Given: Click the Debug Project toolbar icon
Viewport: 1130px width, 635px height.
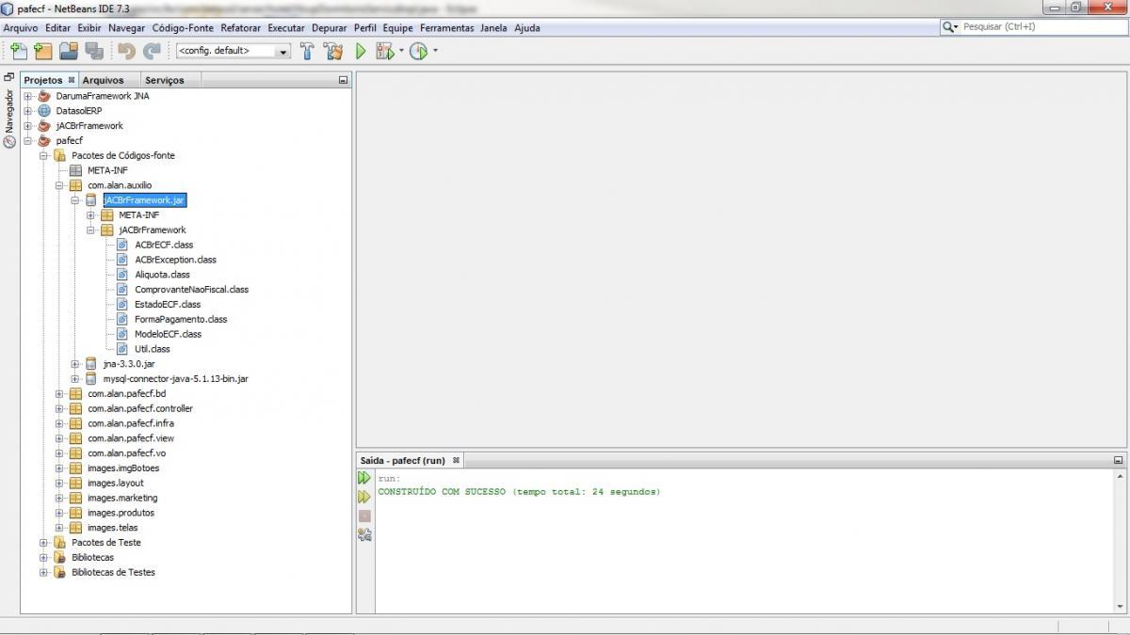Looking at the screenshot, I should pos(384,51).
